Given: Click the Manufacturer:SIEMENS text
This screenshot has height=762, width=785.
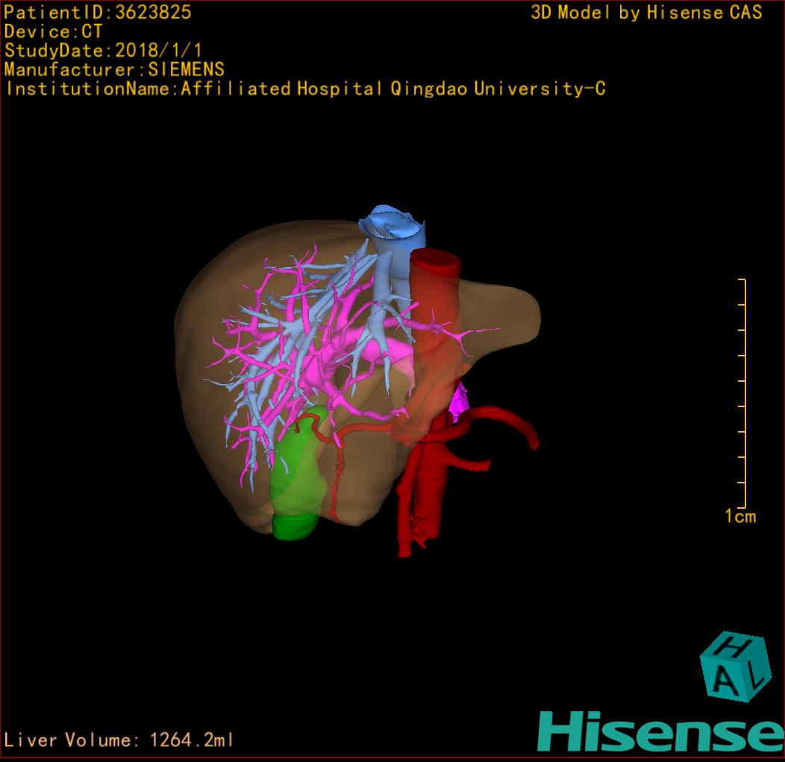Looking at the screenshot, I should tap(114, 69).
